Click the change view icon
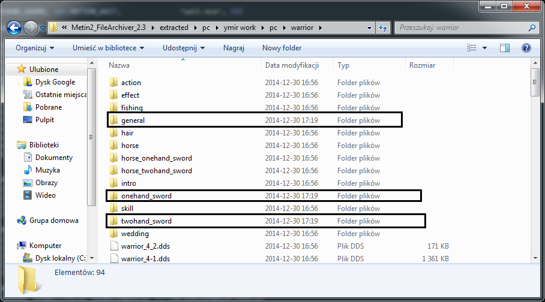The width and height of the screenshot is (545, 302). pos(471,48)
